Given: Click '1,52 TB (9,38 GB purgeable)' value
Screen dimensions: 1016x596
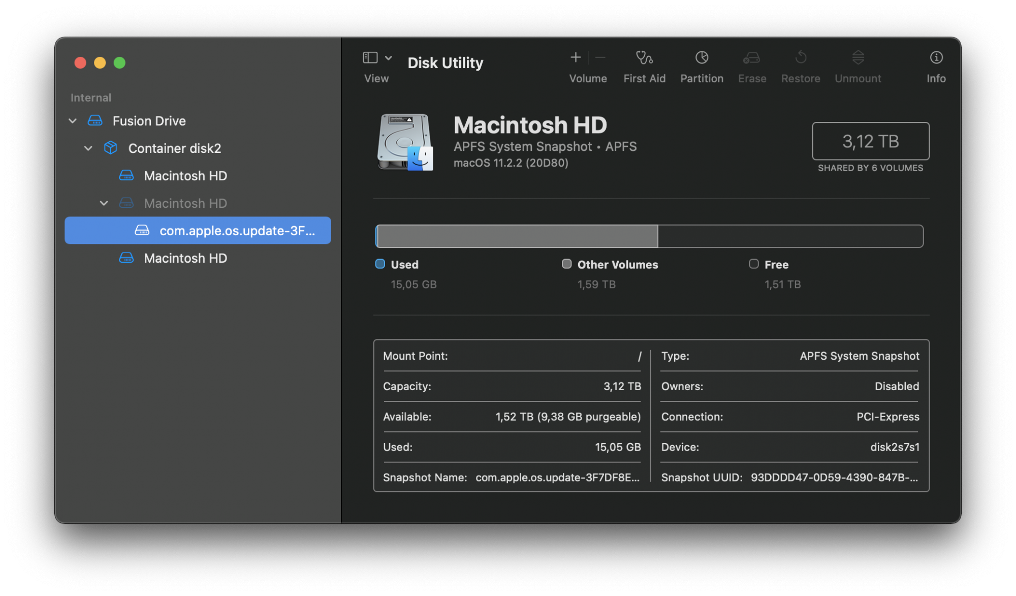Looking at the screenshot, I should tap(568, 417).
